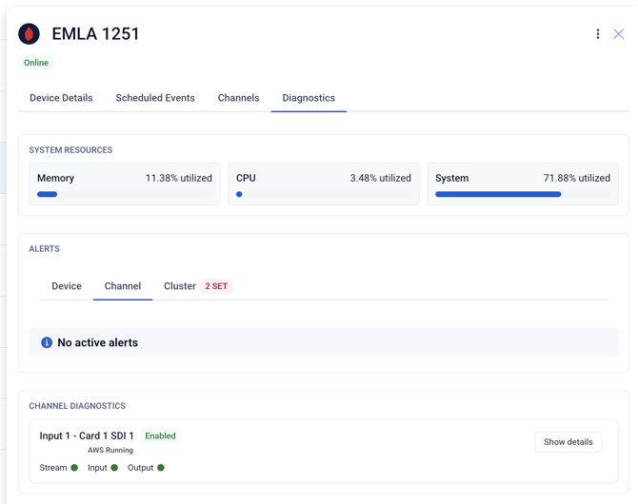Screen dimensions: 638x504
Task: Close the device panel with the X
Action: [x=618, y=33]
